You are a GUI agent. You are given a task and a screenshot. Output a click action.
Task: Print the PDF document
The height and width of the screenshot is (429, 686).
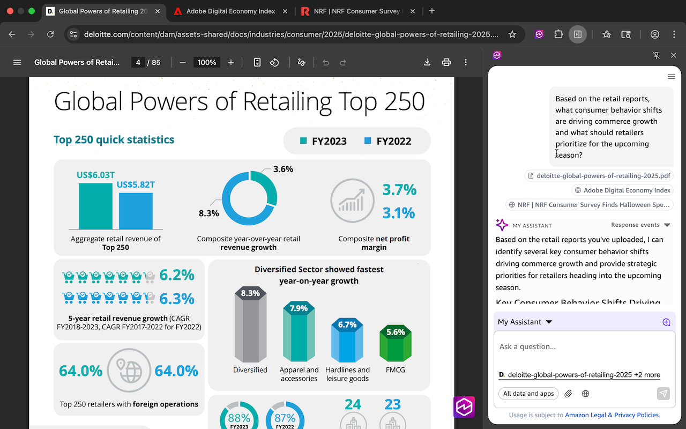446,62
